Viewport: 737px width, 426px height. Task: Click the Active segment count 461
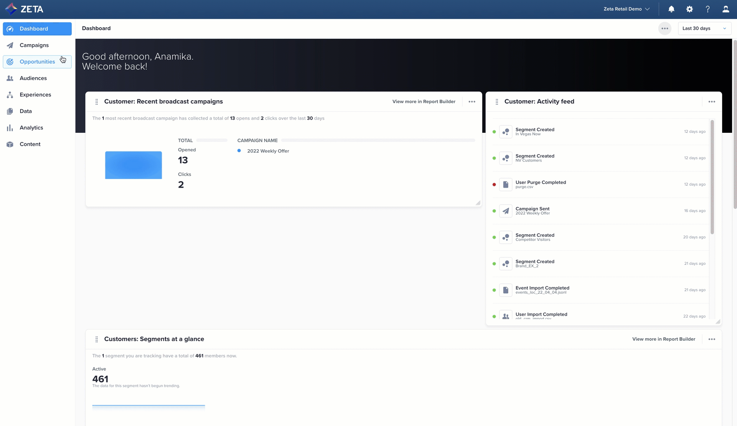100,379
